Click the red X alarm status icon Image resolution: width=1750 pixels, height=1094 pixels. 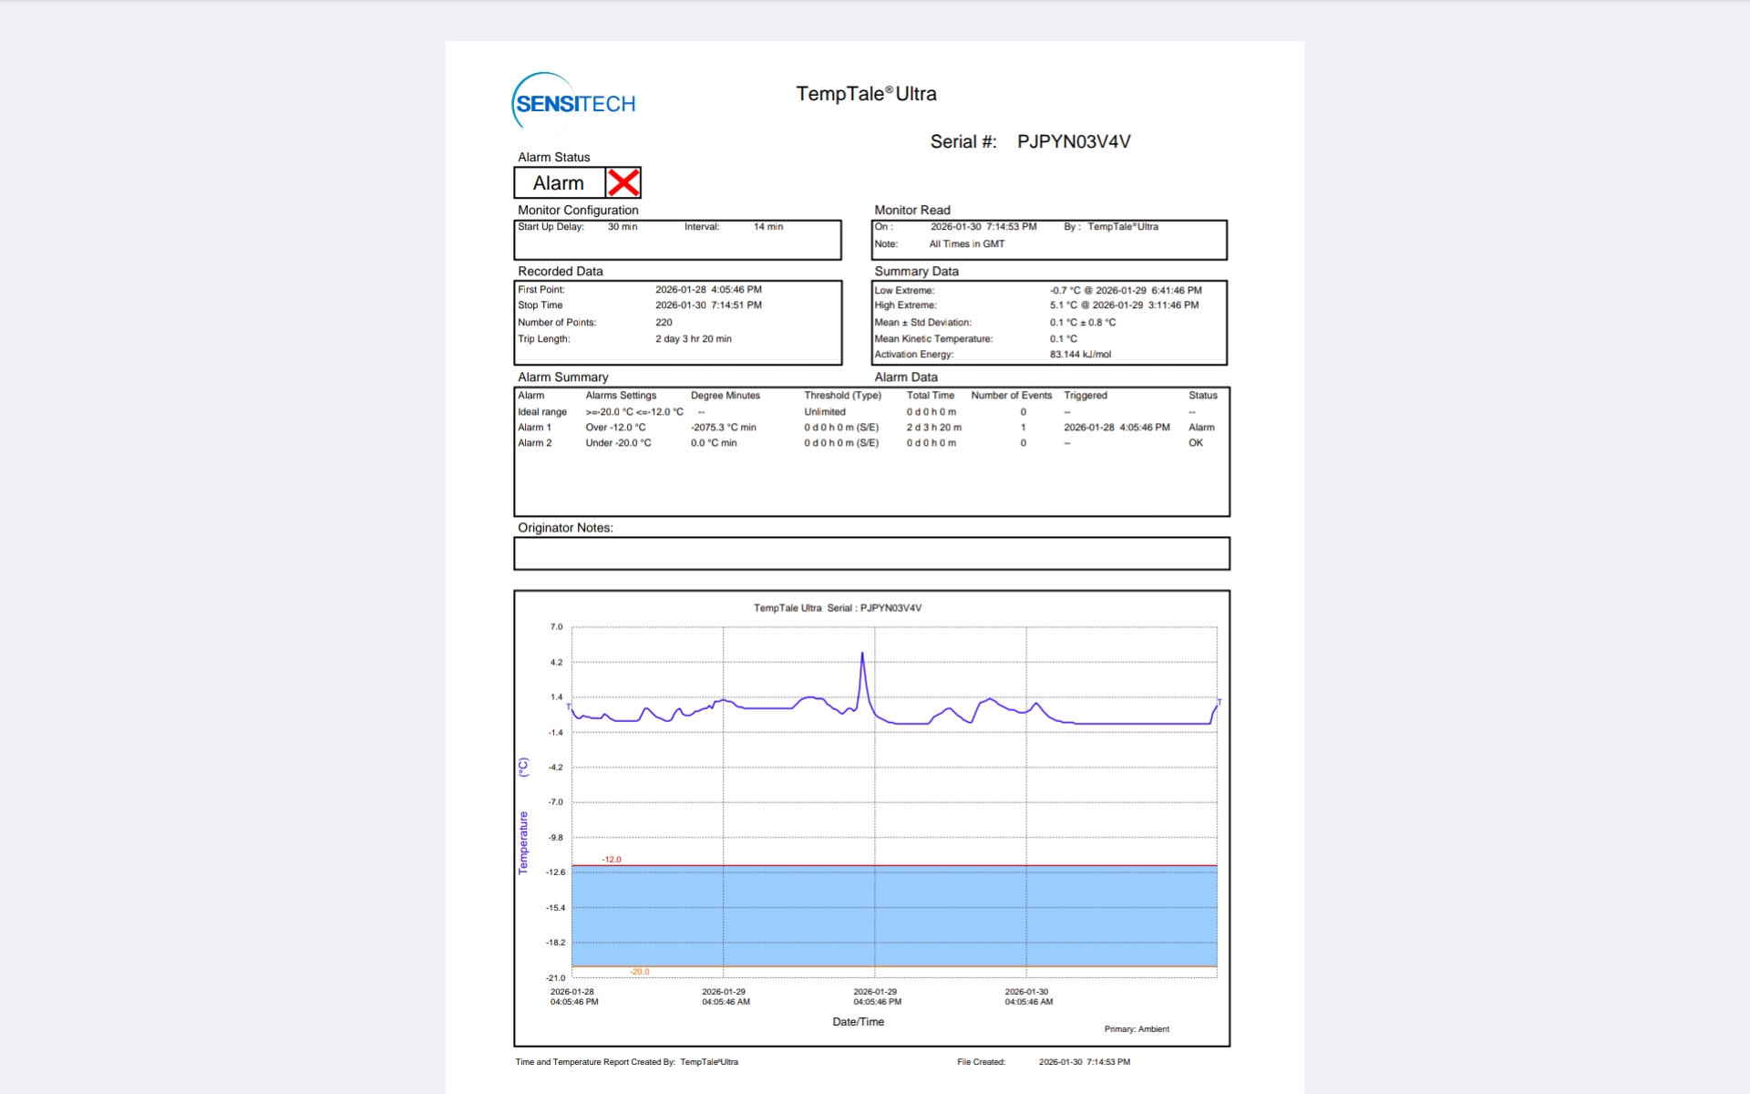(x=623, y=182)
